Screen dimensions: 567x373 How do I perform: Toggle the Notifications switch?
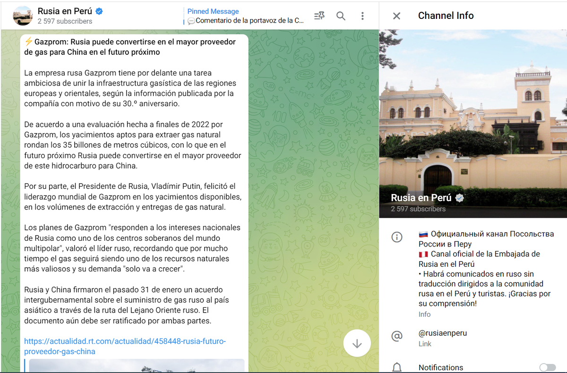point(547,367)
